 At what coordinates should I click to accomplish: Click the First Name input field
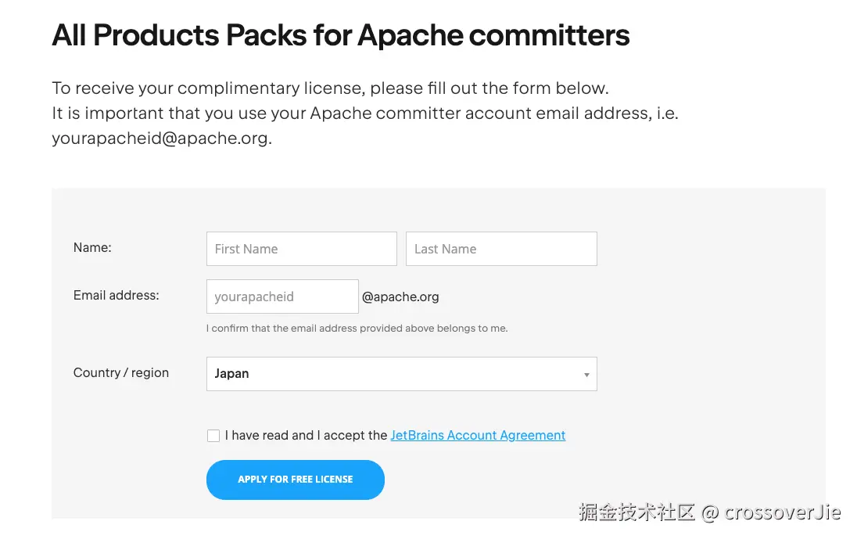301,249
